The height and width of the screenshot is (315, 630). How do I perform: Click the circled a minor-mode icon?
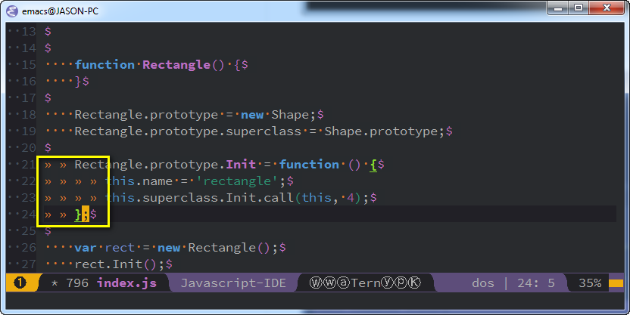point(344,283)
